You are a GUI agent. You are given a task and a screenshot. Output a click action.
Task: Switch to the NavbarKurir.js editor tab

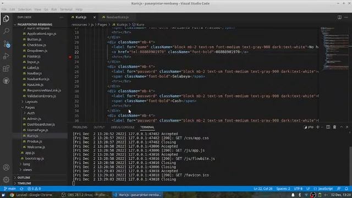pyautogui.click(x=117, y=17)
